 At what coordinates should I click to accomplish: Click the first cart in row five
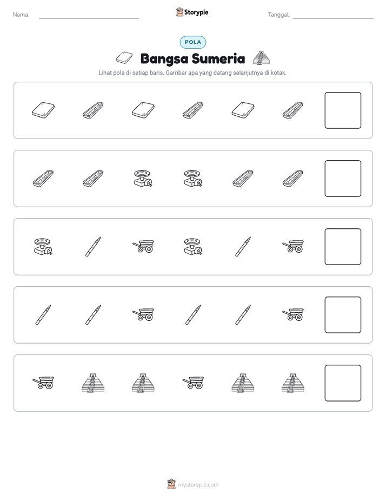[x=43, y=383]
